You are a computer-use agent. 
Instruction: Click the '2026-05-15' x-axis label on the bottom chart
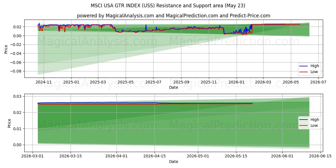tap(235, 157)
